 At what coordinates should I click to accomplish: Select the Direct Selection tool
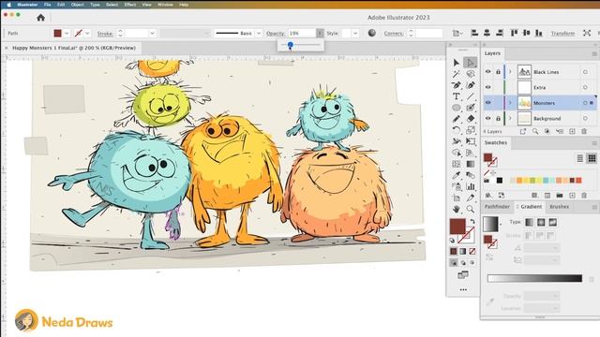coord(471,63)
